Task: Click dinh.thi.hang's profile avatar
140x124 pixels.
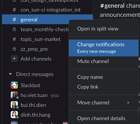Action: (14, 115)
